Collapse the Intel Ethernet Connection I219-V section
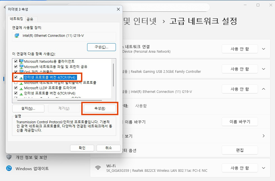275x181 pixels. (x=264, y=89)
